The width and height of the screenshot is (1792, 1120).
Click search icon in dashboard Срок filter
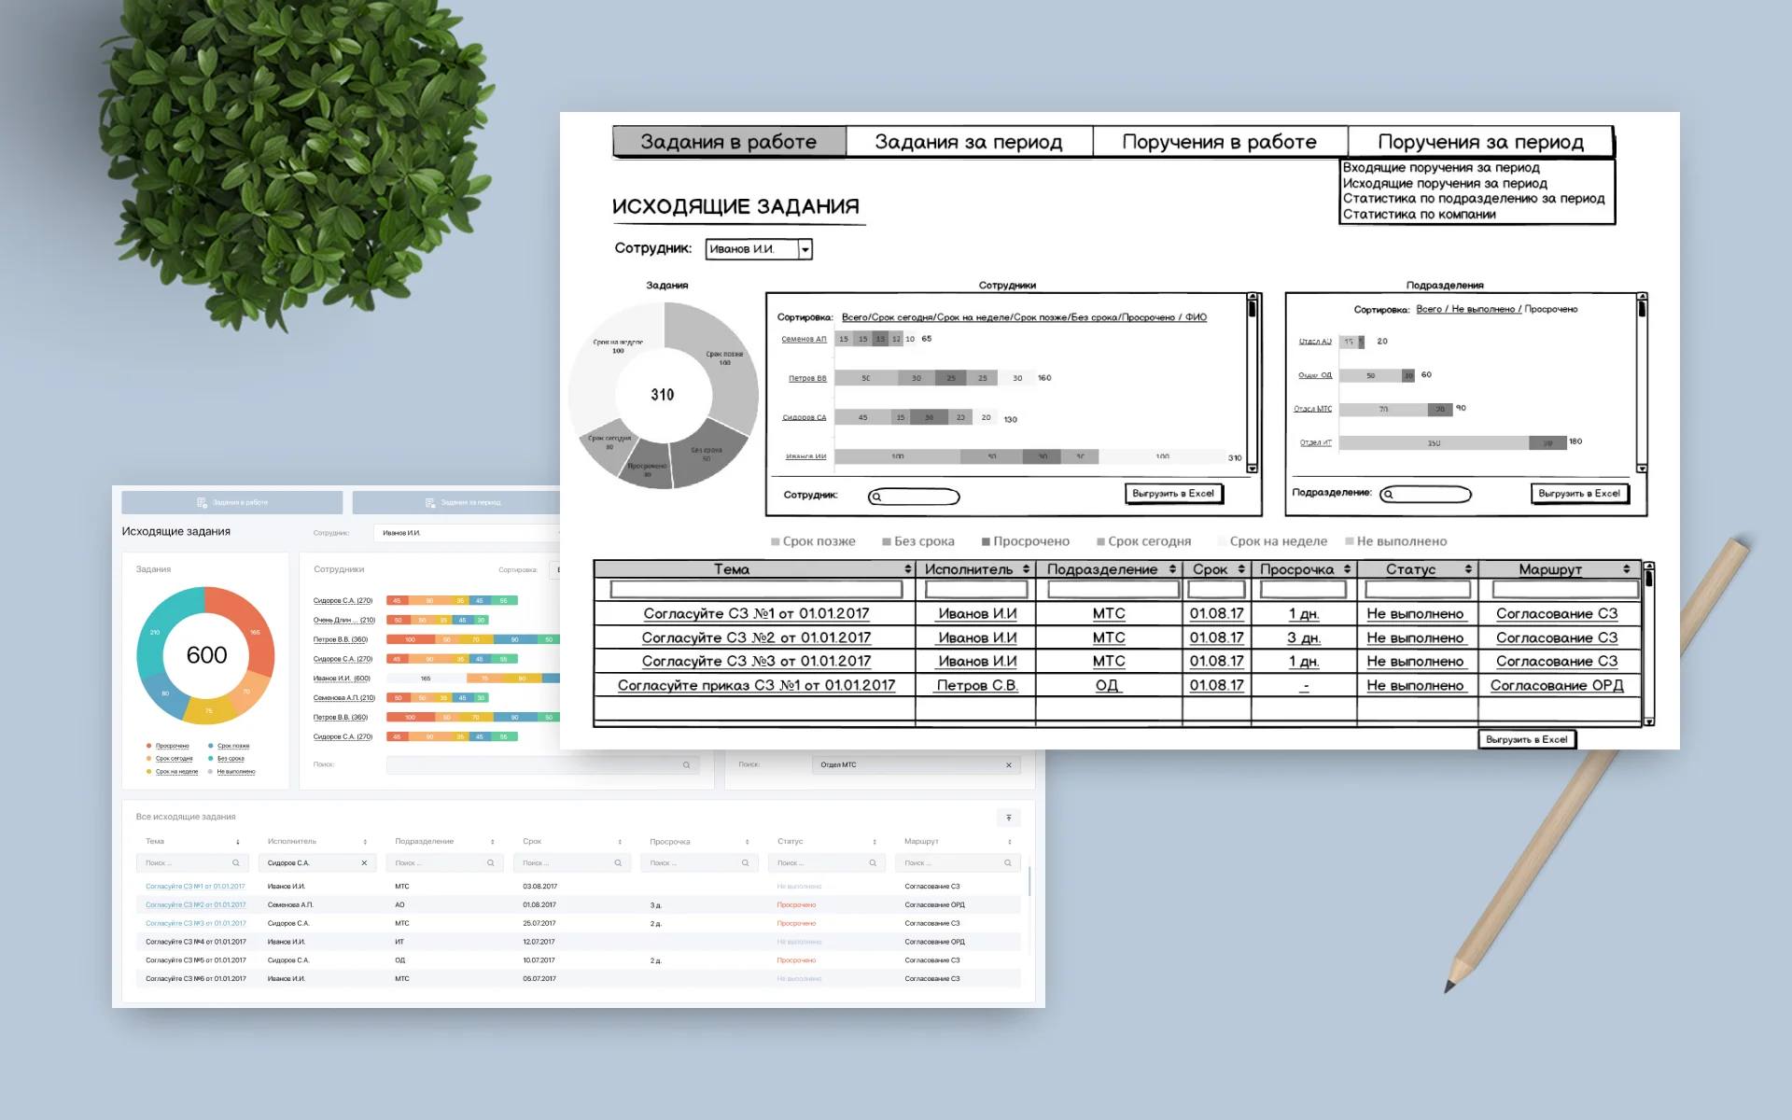[618, 863]
